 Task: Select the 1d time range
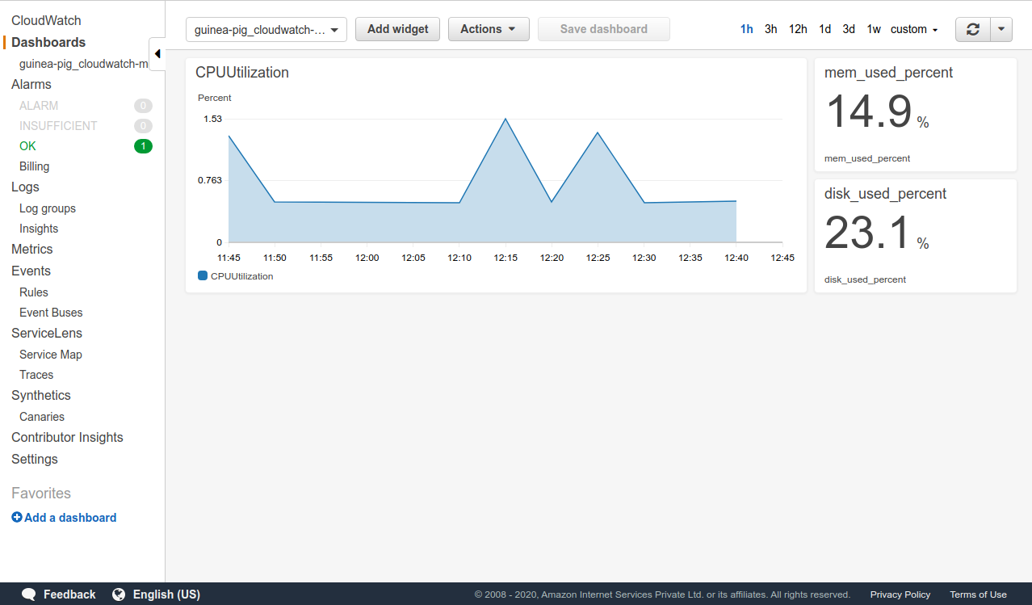[x=824, y=29]
